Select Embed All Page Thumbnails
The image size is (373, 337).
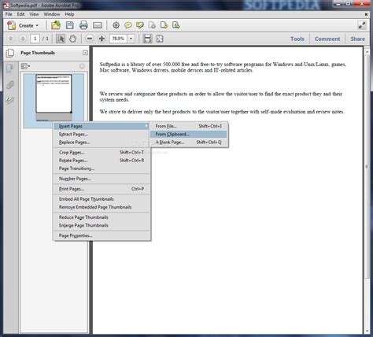[102, 199]
